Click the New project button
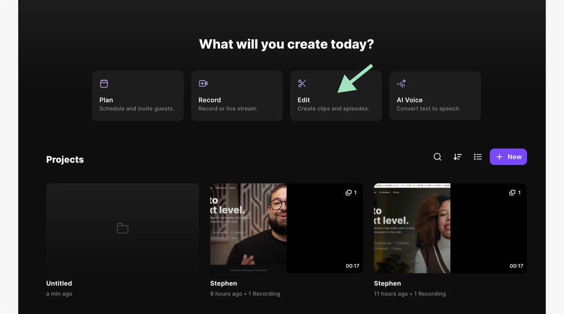Image resolution: width=564 pixels, height=314 pixels. point(508,157)
